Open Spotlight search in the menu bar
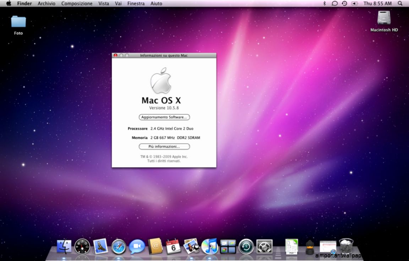Image resolution: width=409 pixels, height=261 pixels. 402,3
